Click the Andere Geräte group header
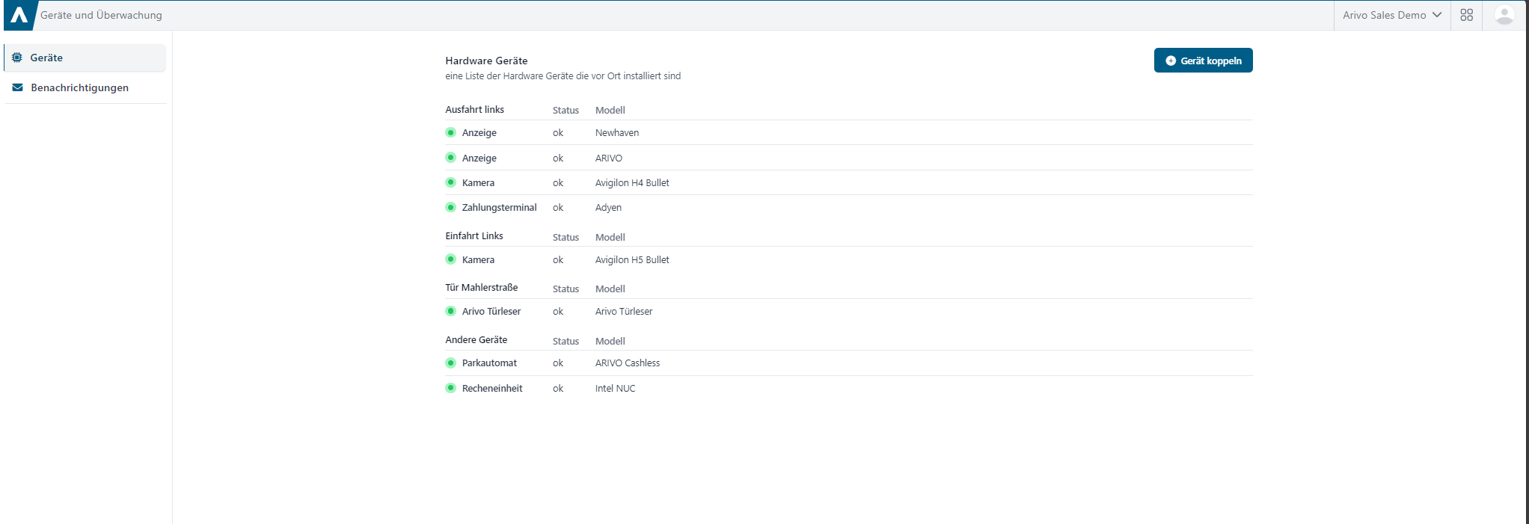 (476, 339)
